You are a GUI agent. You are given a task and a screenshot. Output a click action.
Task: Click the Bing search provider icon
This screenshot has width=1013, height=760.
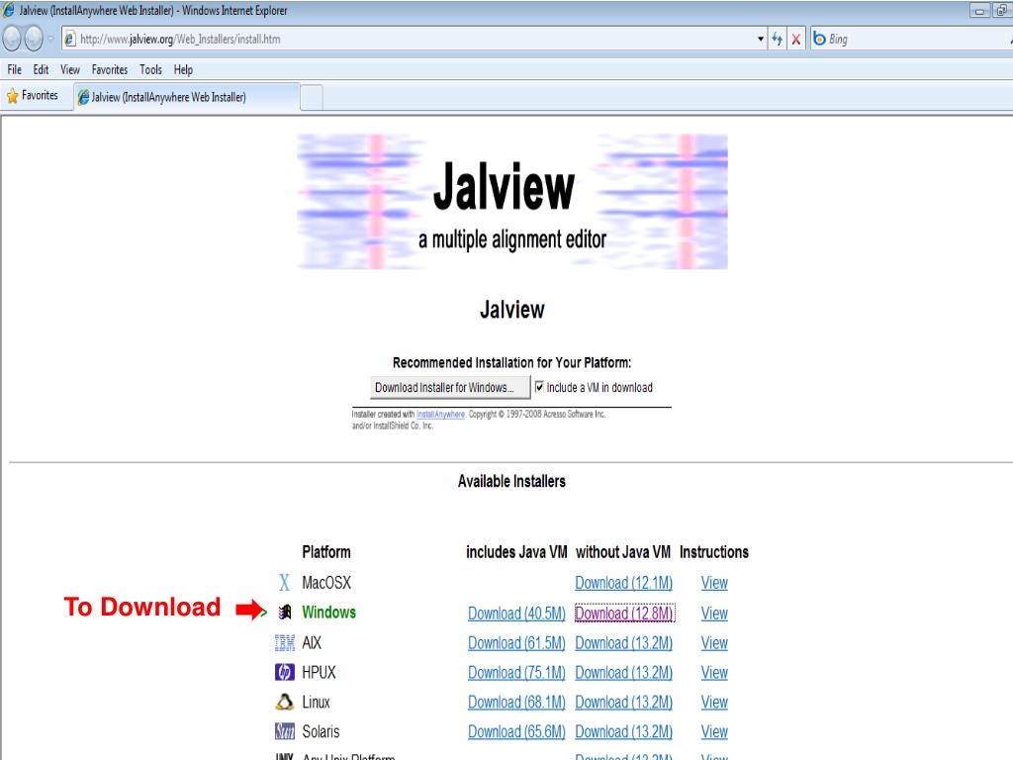pos(819,39)
